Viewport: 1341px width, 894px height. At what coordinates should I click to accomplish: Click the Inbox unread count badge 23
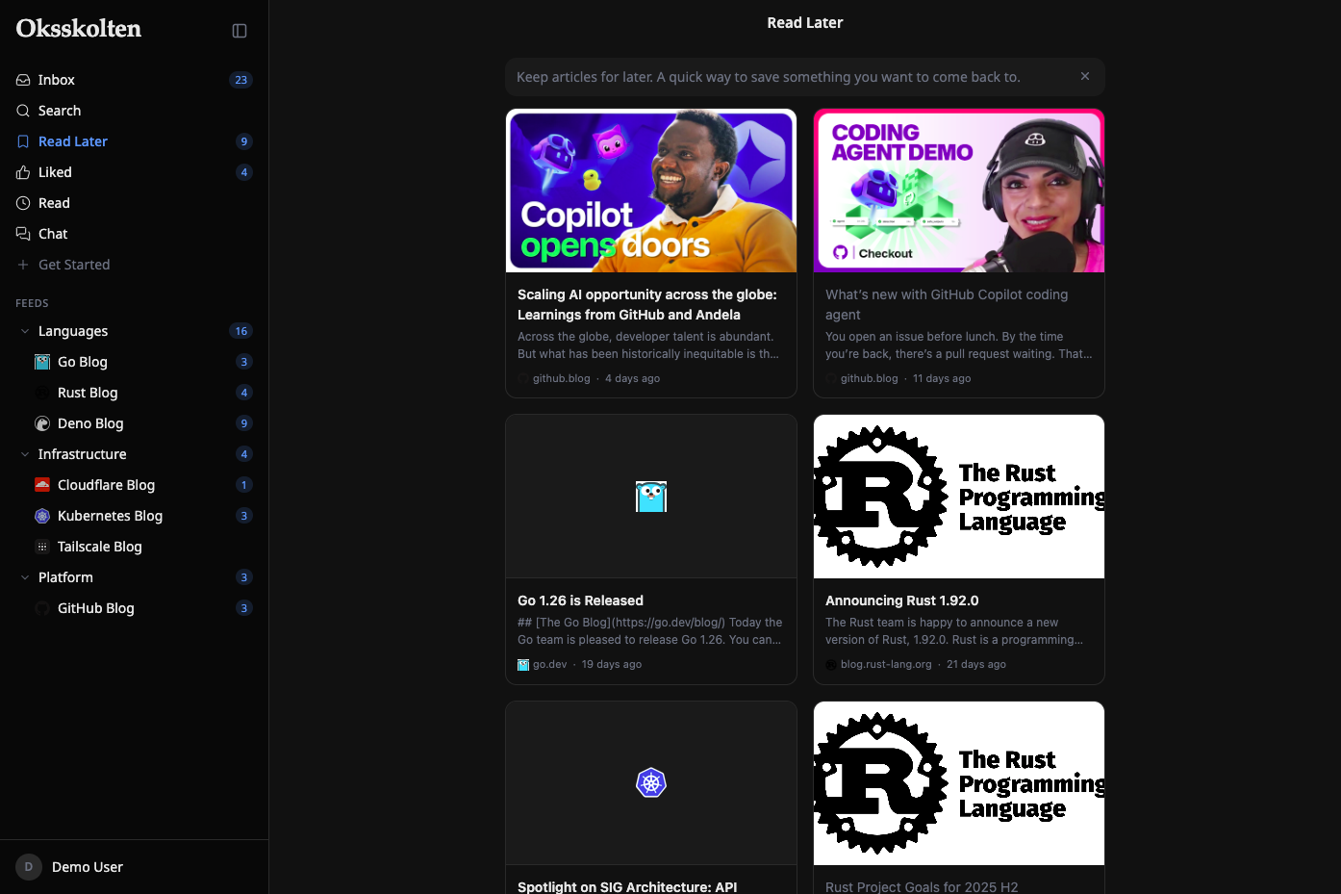241,80
